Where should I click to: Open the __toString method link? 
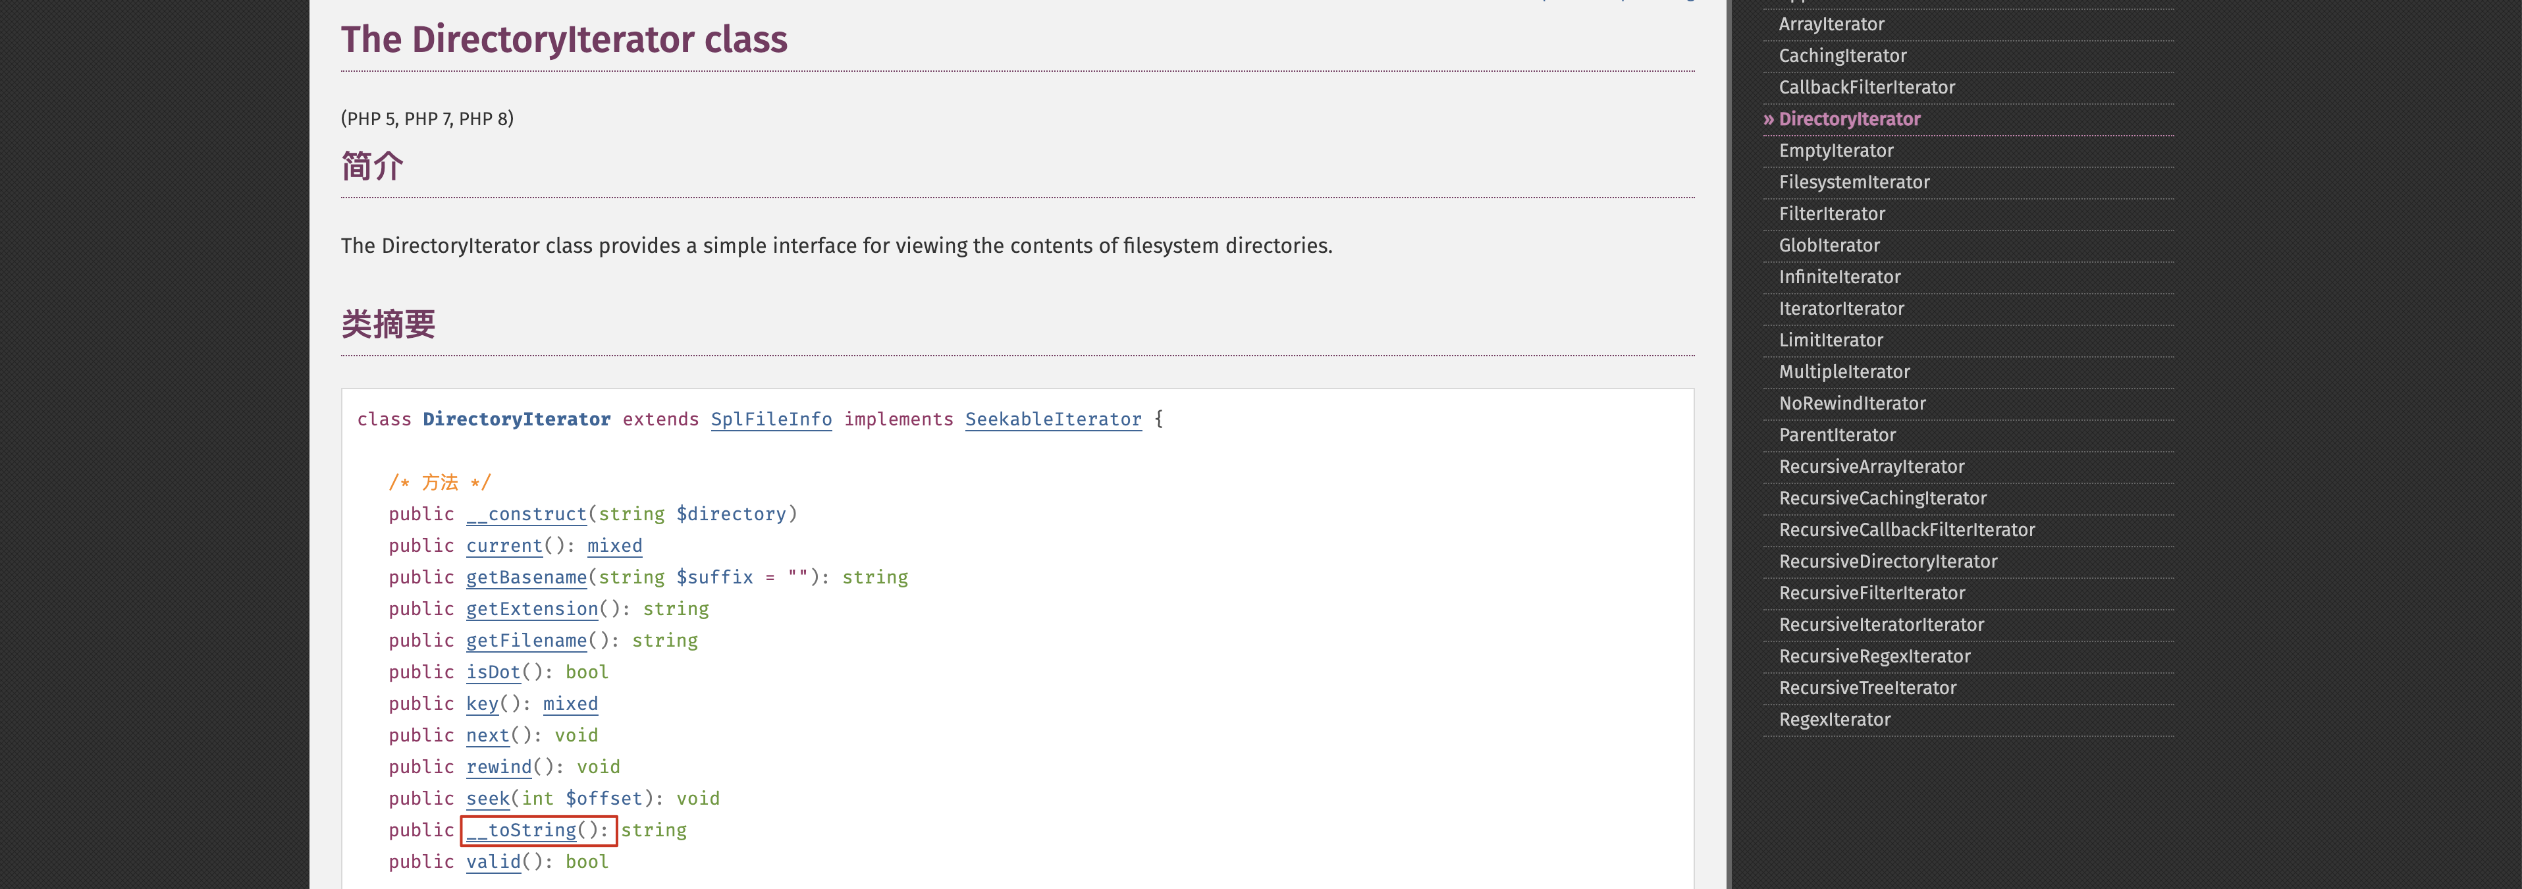521,830
